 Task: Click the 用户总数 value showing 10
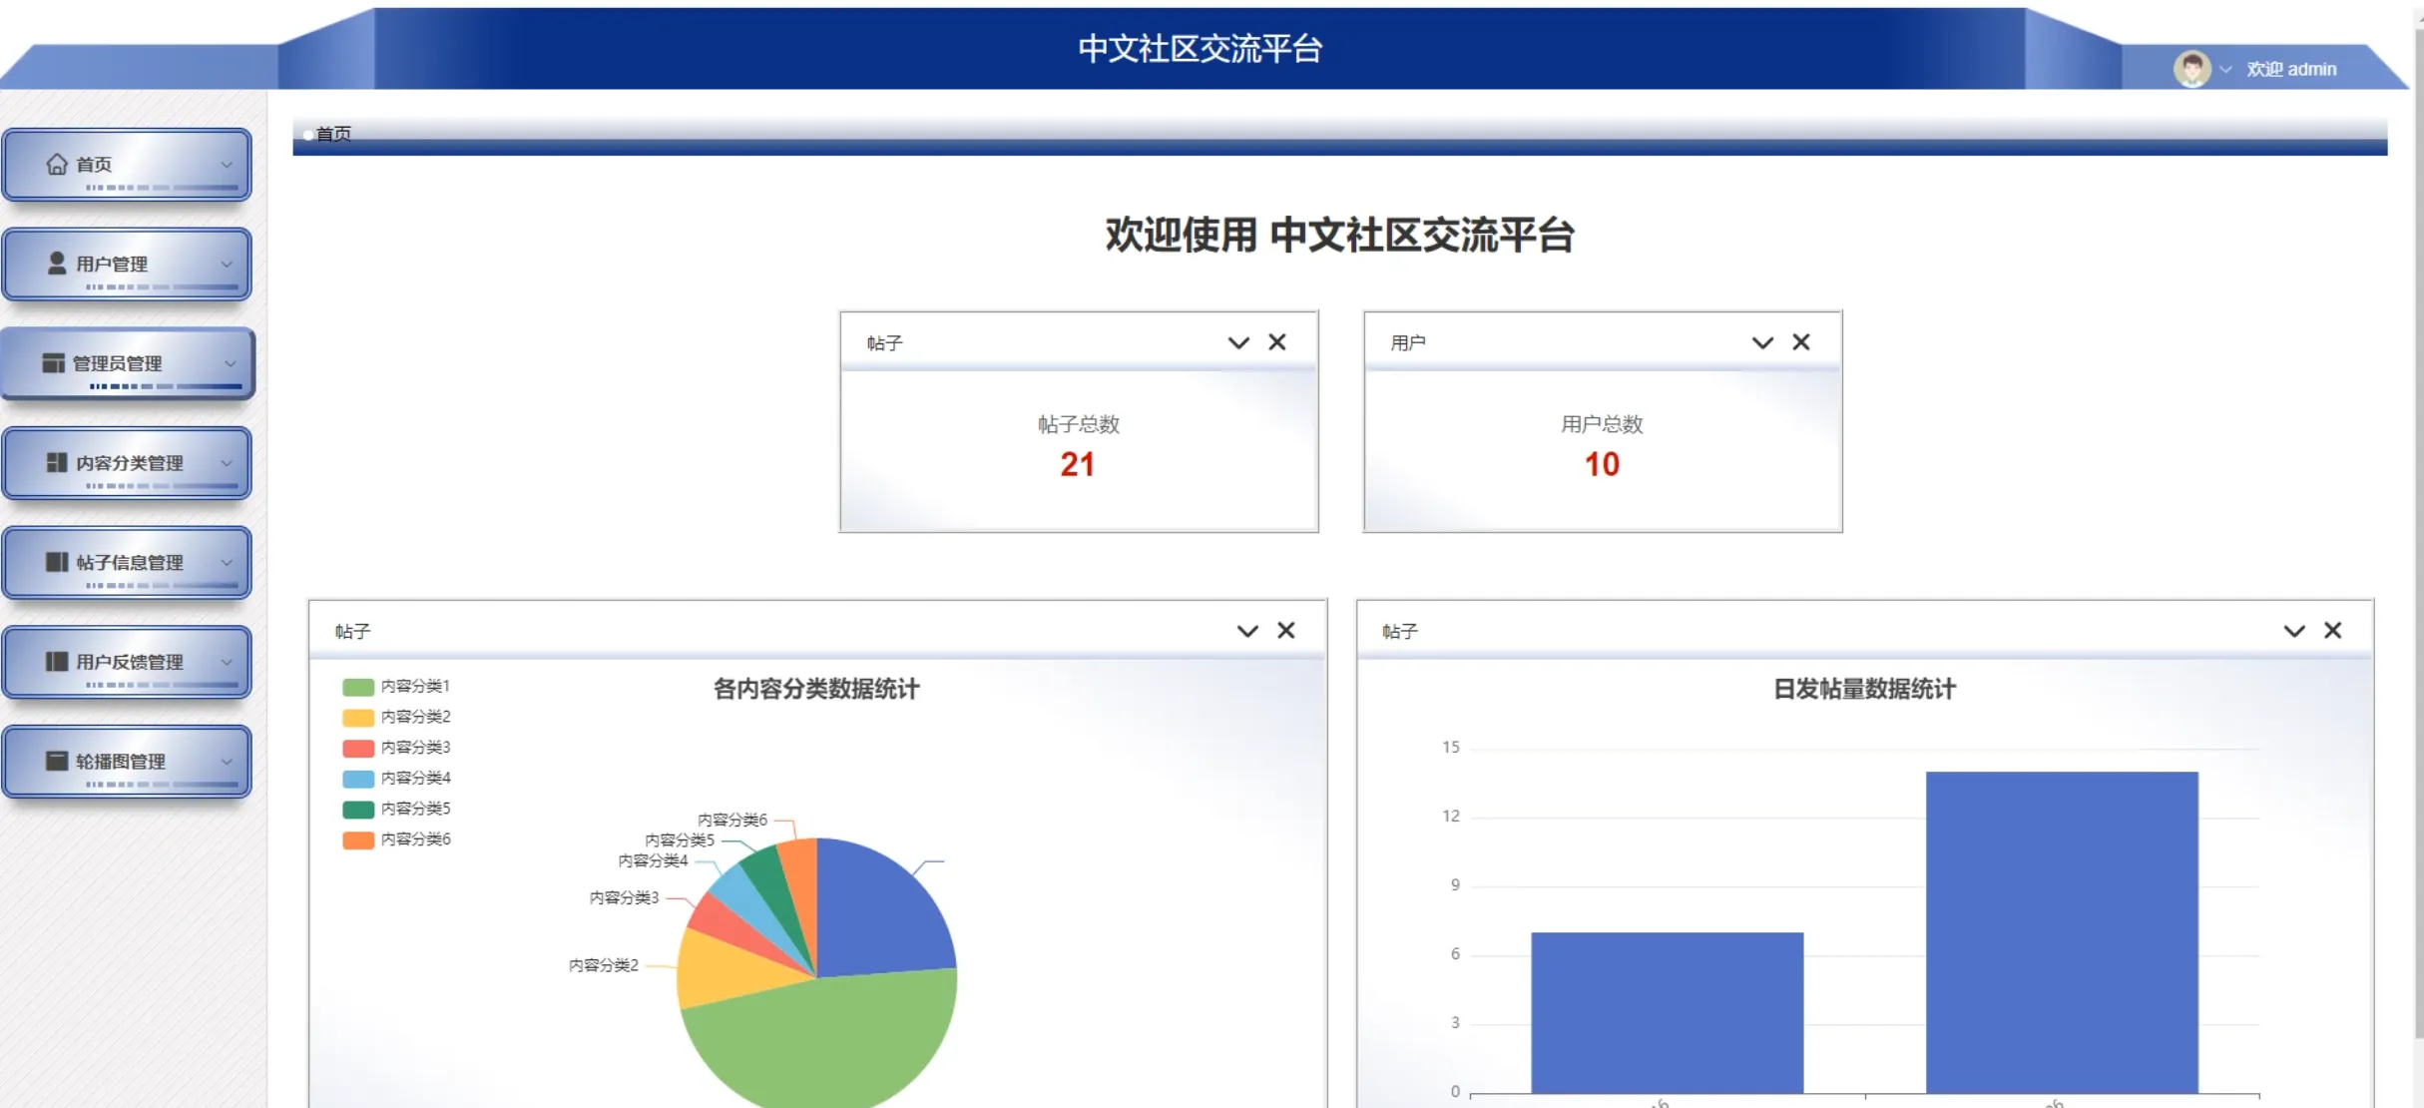(x=1601, y=463)
